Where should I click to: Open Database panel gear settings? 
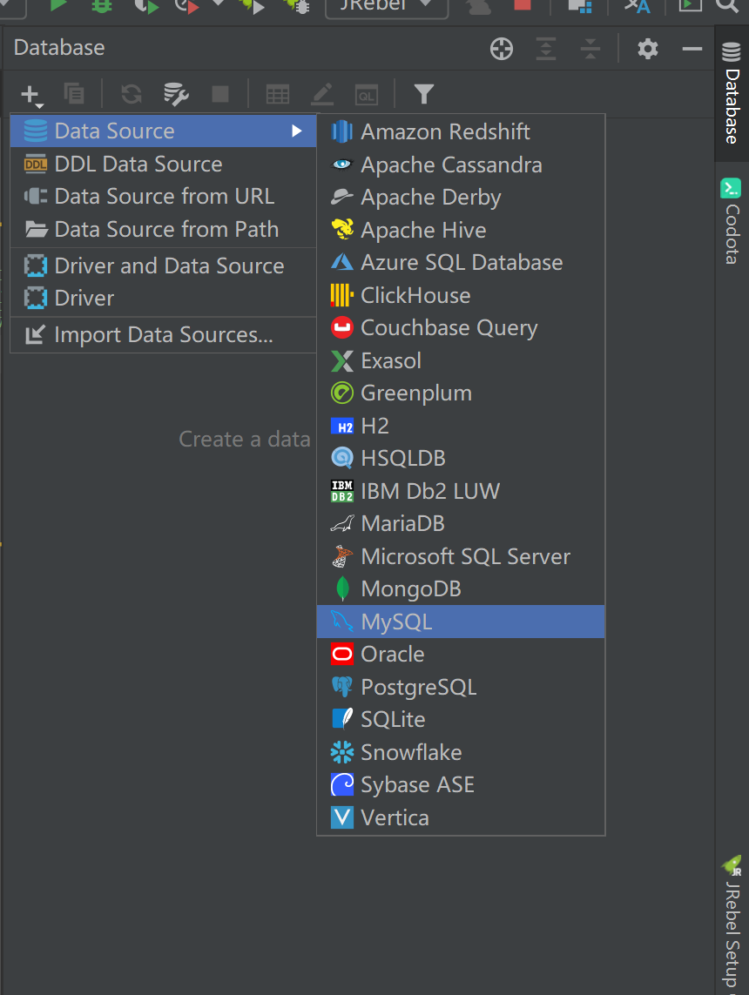647,49
